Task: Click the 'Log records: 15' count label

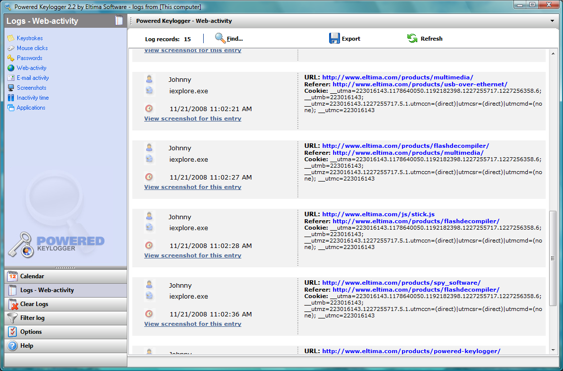Action: point(168,39)
